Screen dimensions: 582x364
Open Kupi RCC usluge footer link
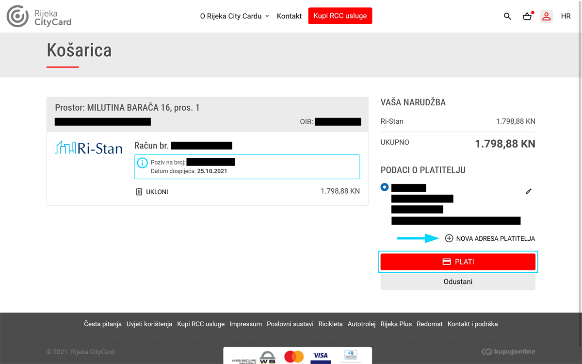(201, 324)
